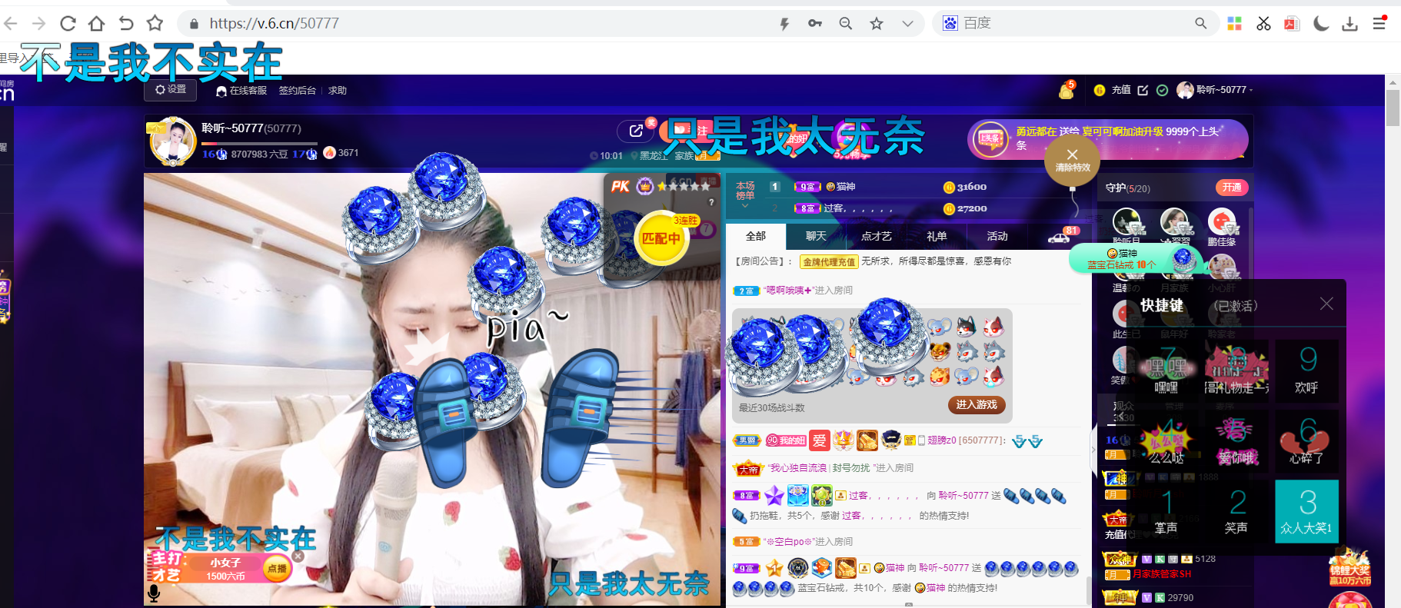Viewport: 1401px width, 608px height.
Task: Trigger shortcut 2 笑声 sound
Action: click(1236, 511)
